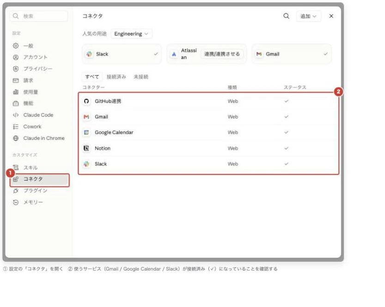Open Notion connector row
The image size is (385, 307).
pos(208,148)
